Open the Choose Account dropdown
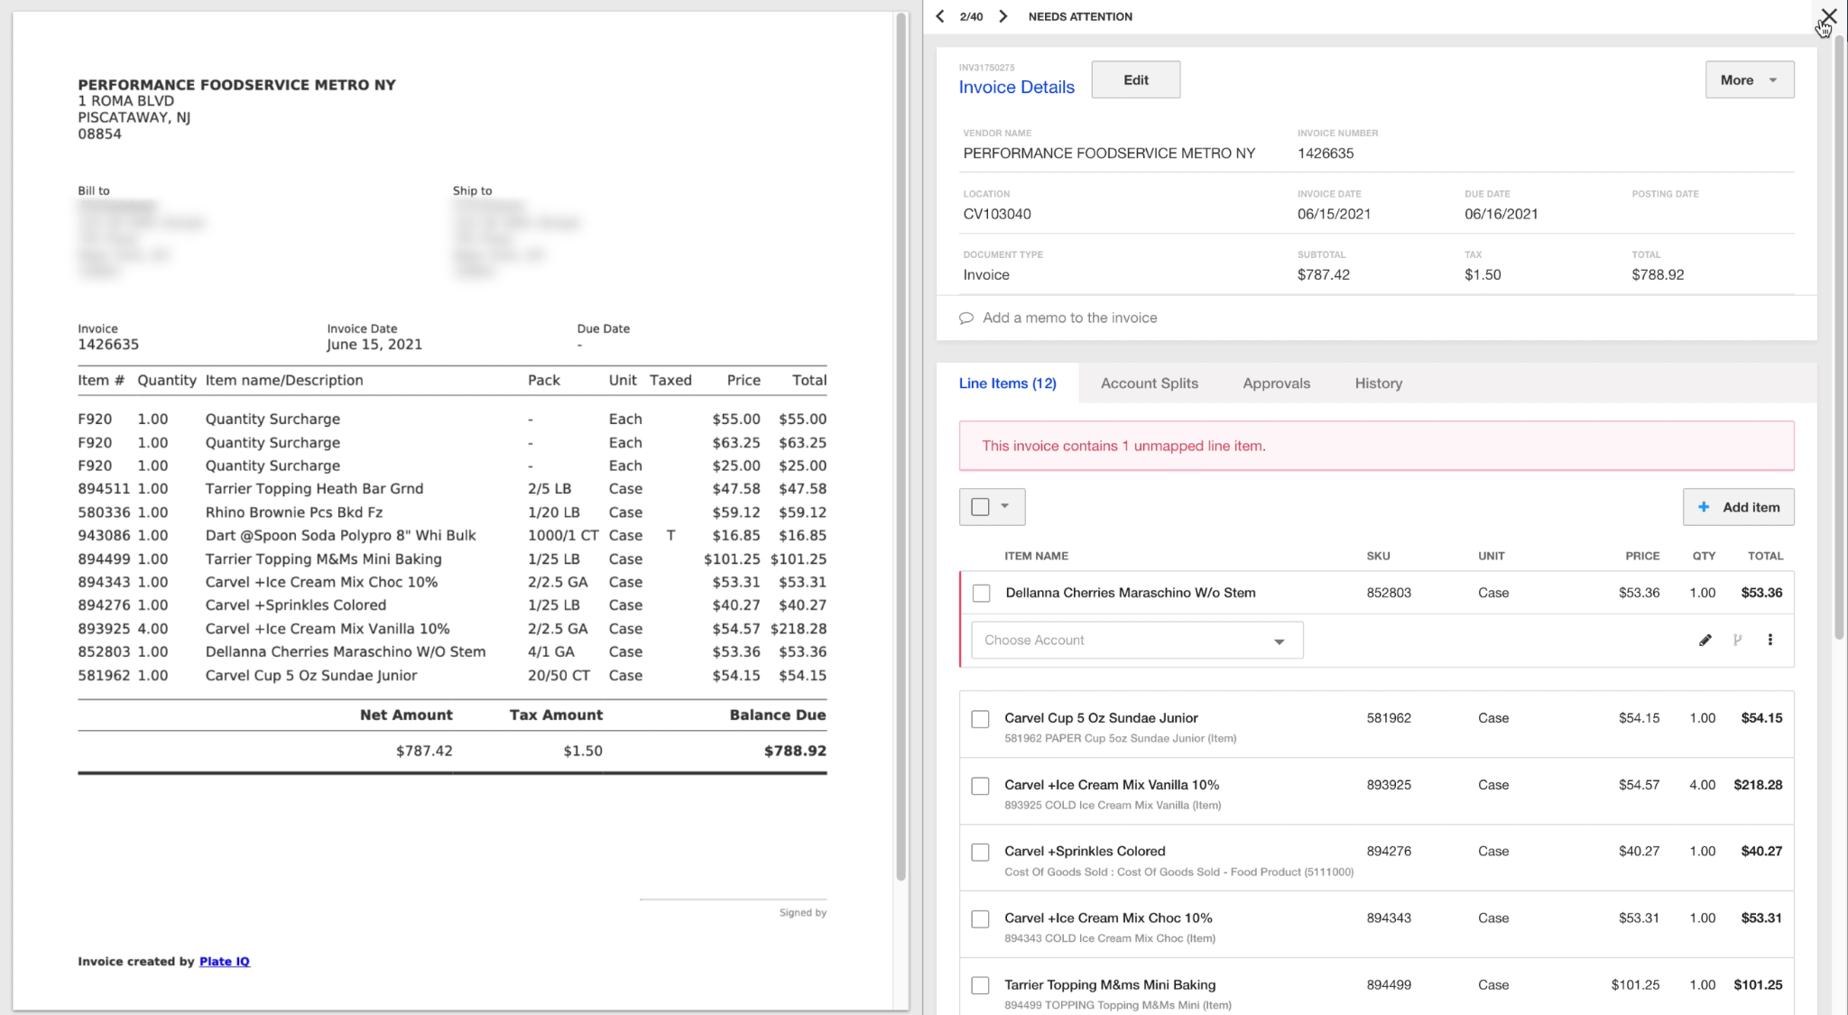Viewport: 1848px width, 1015px height. click(x=1137, y=640)
